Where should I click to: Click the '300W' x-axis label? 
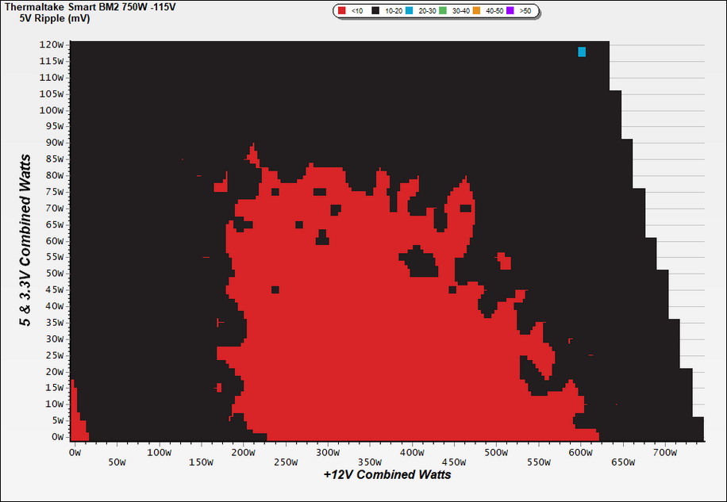click(328, 453)
